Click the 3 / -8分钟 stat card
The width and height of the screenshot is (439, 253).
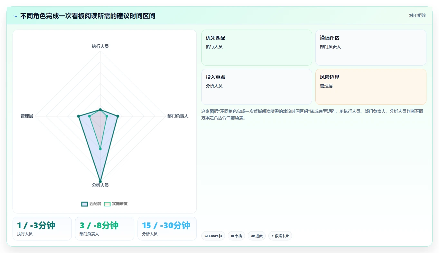click(105, 229)
